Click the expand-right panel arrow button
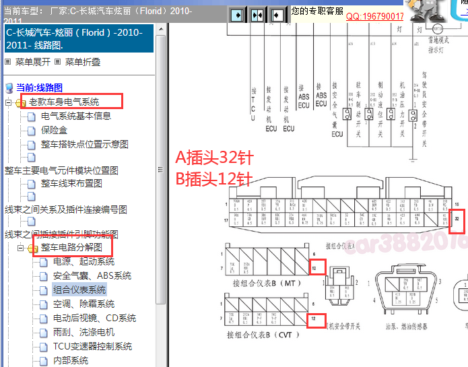This screenshot has width=468, height=367. click(237, 15)
